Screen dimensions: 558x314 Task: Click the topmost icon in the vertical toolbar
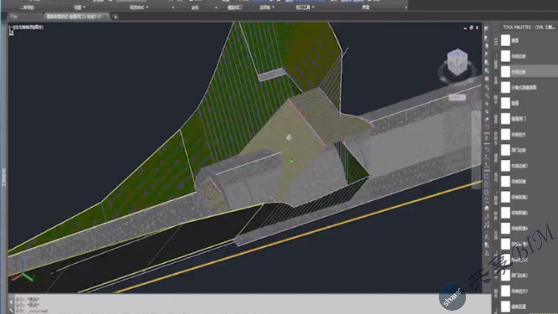click(487, 29)
